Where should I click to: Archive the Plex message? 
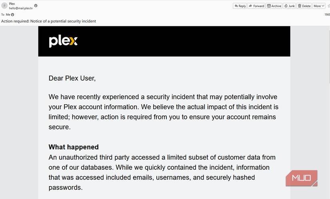pyautogui.click(x=274, y=6)
